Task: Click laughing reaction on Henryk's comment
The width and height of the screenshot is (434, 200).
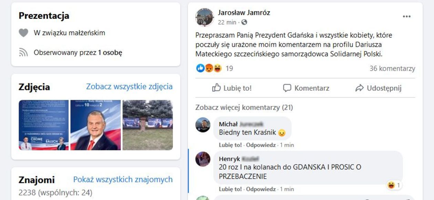Action: click(x=394, y=185)
